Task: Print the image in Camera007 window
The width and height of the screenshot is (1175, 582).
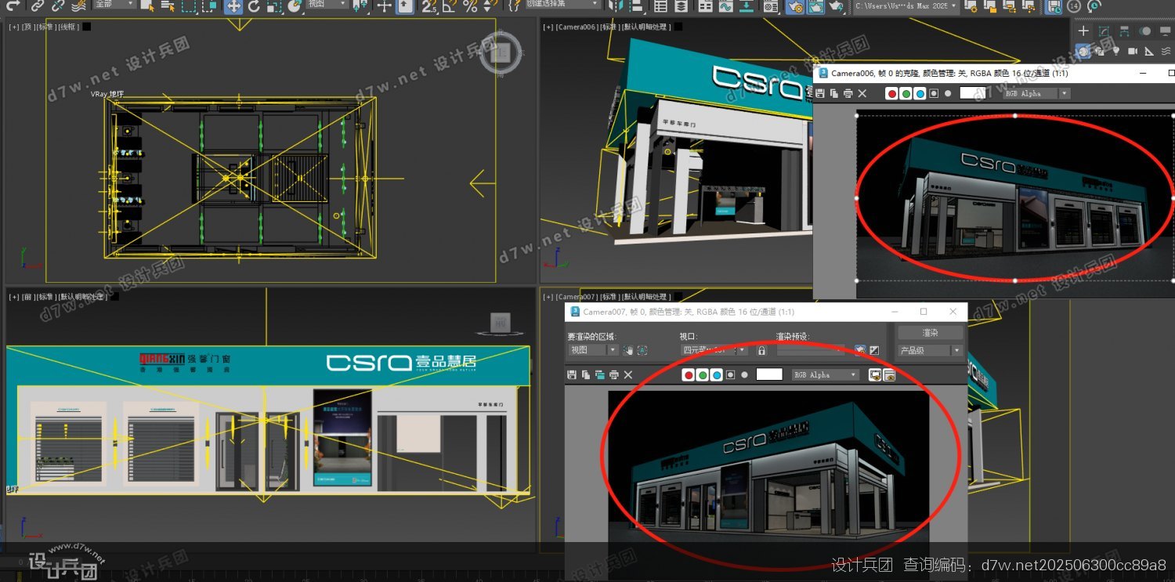Action: pyautogui.click(x=614, y=375)
